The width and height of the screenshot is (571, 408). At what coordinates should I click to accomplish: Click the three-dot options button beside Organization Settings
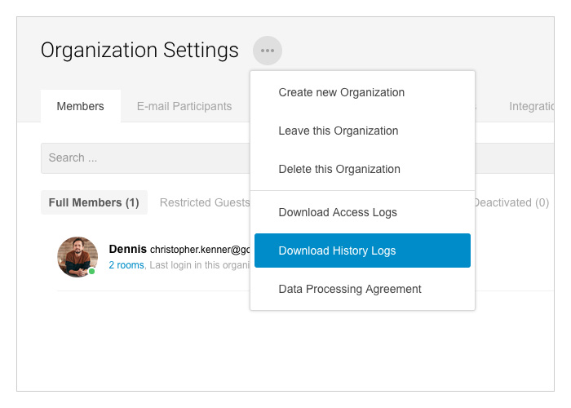[267, 51]
